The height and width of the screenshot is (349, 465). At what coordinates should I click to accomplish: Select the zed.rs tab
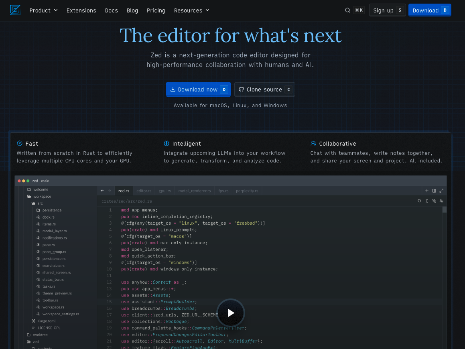click(x=124, y=191)
